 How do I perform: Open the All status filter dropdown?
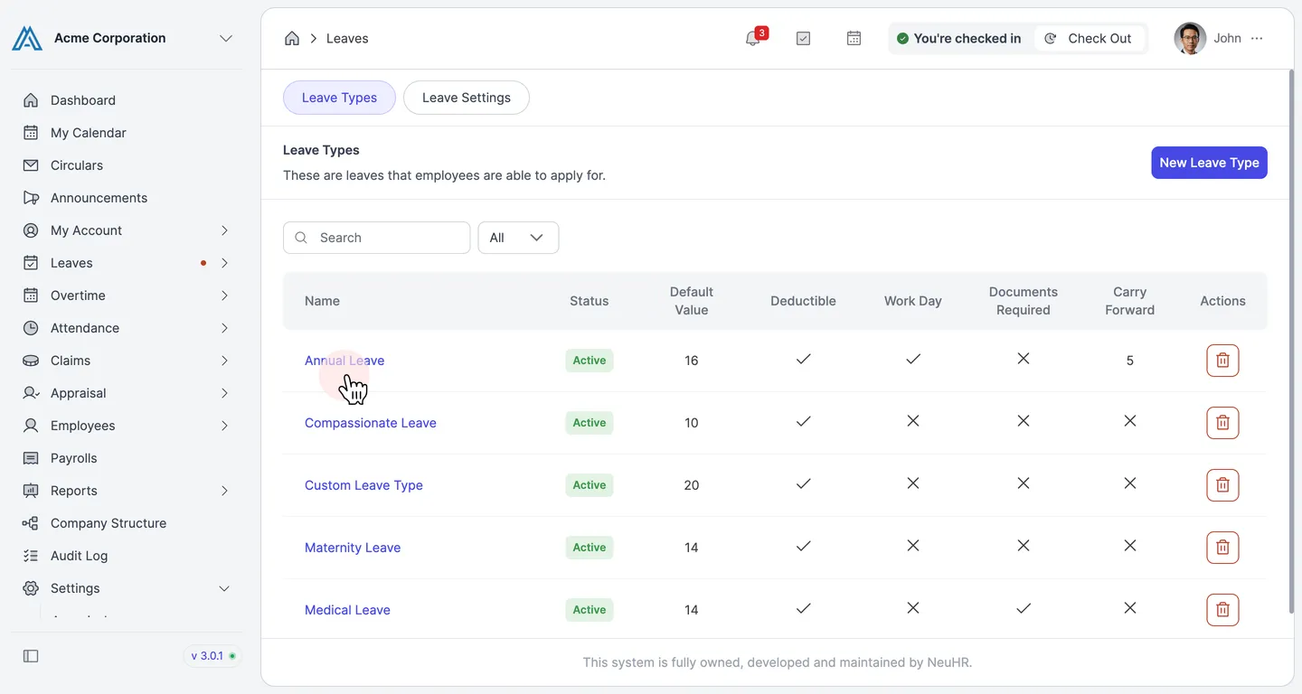click(518, 238)
